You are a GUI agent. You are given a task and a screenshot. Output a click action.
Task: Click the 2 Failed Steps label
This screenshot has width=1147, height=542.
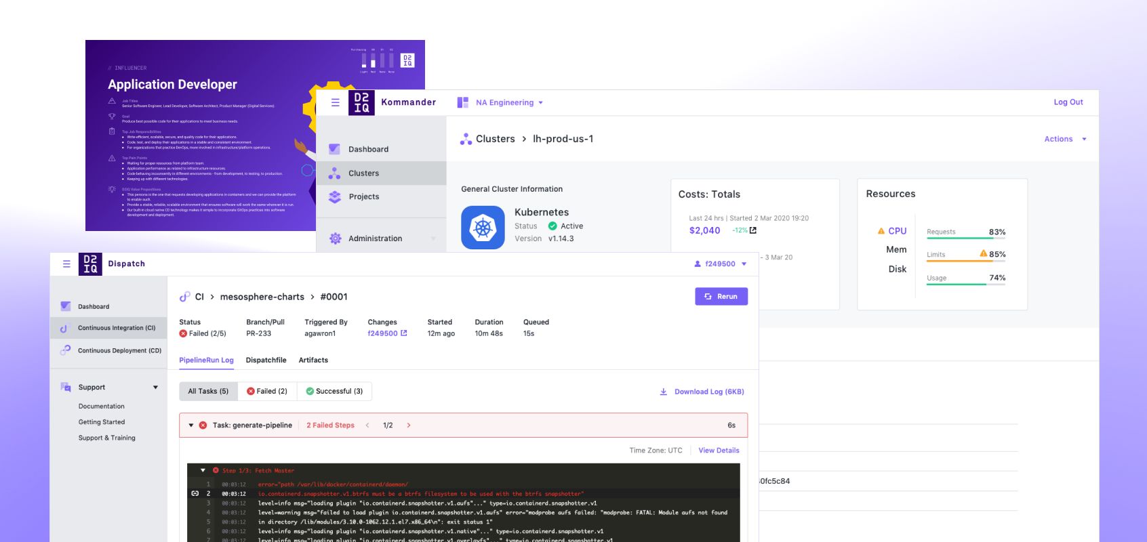click(330, 425)
